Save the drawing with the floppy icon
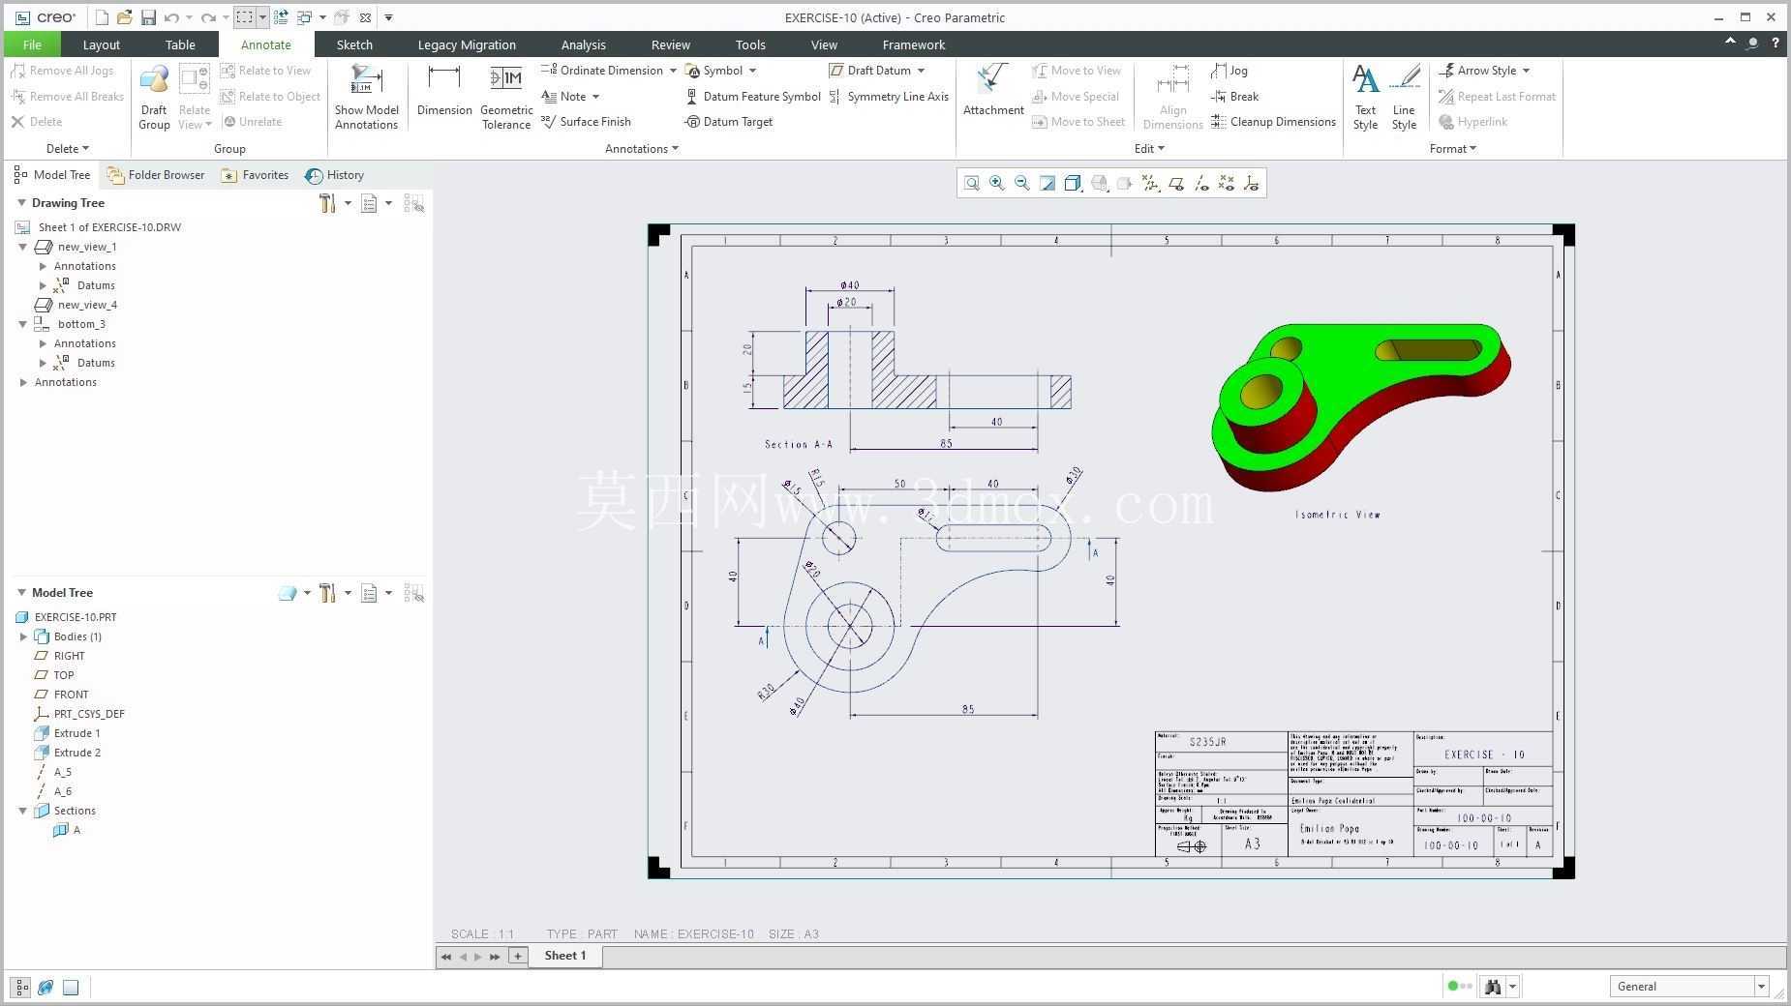This screenshot has height=1006, width=1791. pyautogui.click(x=148, y=17)
